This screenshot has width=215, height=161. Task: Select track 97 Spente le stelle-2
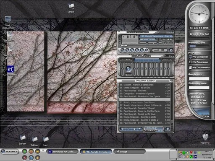(x=144, y=120)
